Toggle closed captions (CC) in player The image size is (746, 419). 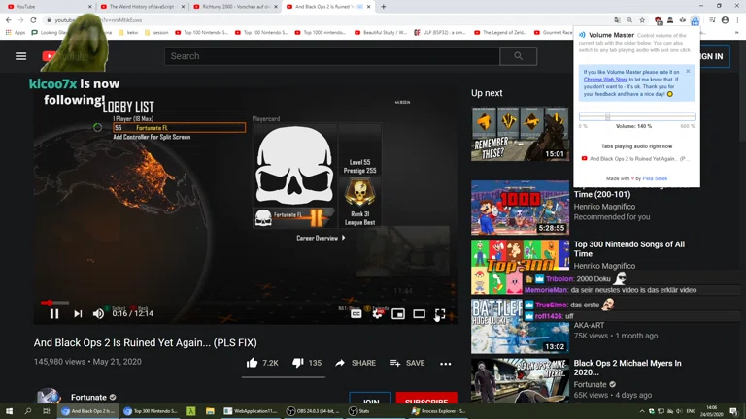point(356,313)
